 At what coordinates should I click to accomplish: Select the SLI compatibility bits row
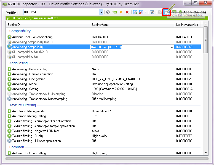(104, 57)
